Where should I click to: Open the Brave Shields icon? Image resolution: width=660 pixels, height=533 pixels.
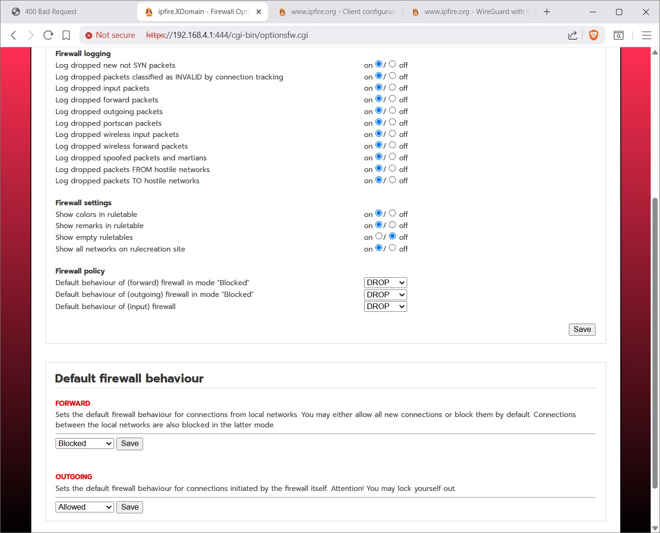coord(594,35)
